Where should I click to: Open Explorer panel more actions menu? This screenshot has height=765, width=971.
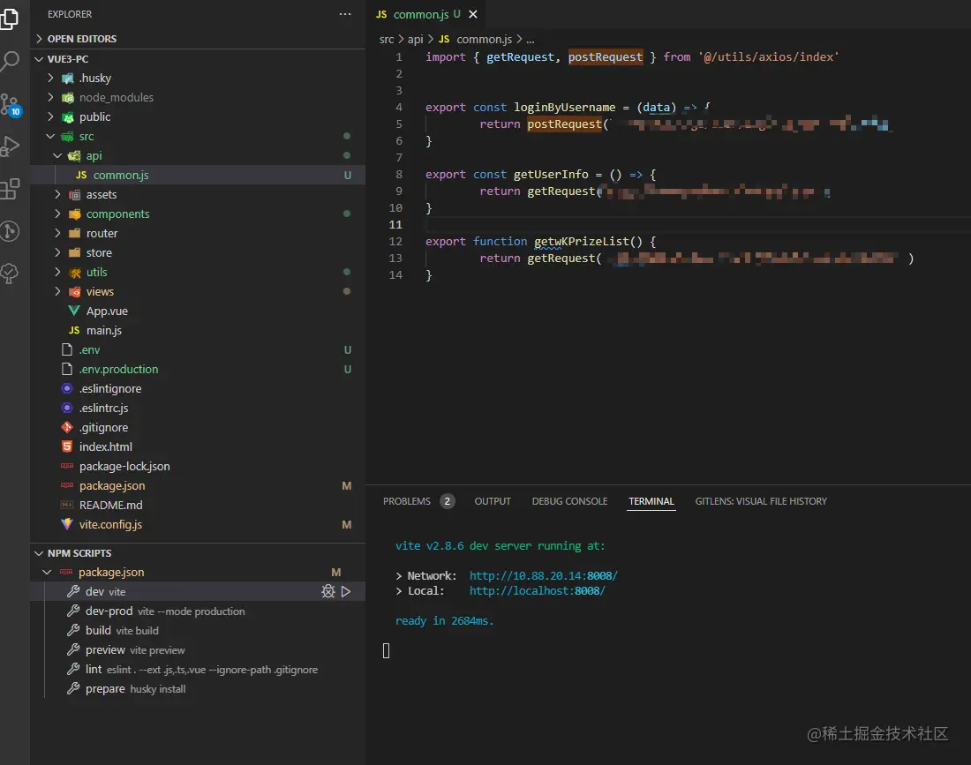tap(345, 14)
